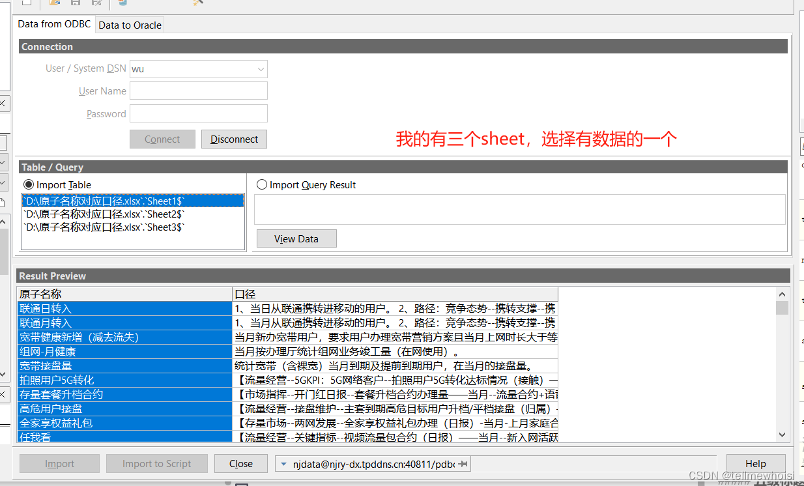This screenshot has width=804, height=486.
Task: Click the new document icon at top left
Action: pyautogui.click(x=27, y=3)
